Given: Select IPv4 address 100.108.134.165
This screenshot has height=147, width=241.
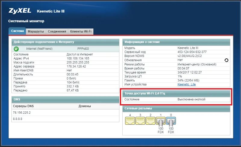Looking at the screenshot, I should [x=78, y=58].
